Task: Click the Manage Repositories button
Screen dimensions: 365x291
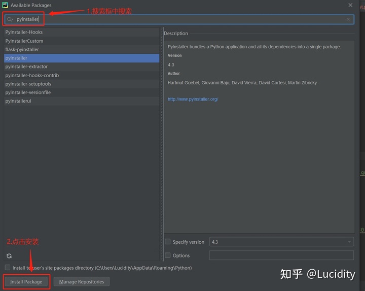Action: pos(82,282)
